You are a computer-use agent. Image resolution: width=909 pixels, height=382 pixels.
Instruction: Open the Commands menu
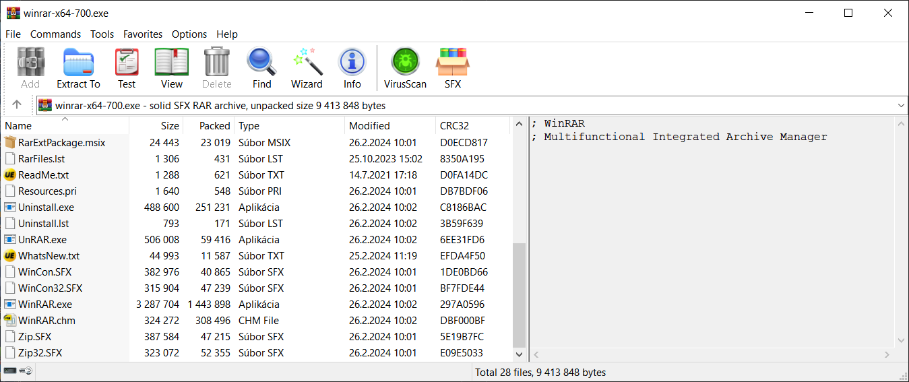55,34
